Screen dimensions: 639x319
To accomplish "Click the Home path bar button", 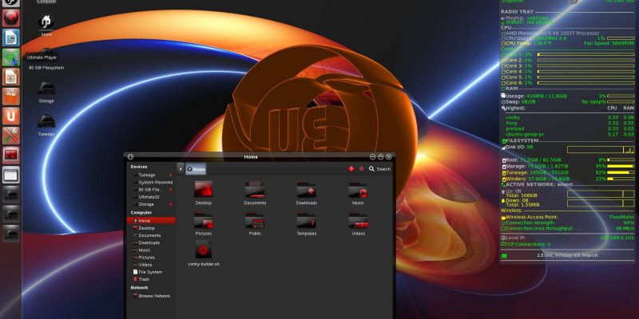I will pos(196,169).
